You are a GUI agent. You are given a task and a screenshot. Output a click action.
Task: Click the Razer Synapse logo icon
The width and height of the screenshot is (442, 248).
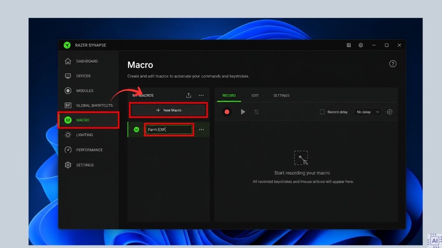(x=67, y=45)
